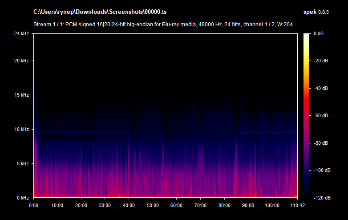Viewport: 348px width, 220px height.
Task: Click the 0:00 time axis marker
Action: click(33, 205)
